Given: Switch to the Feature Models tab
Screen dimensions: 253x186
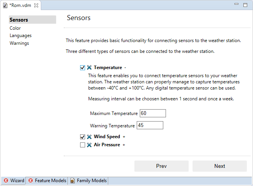Looking at the screenshot, I should tap(50, 181).
